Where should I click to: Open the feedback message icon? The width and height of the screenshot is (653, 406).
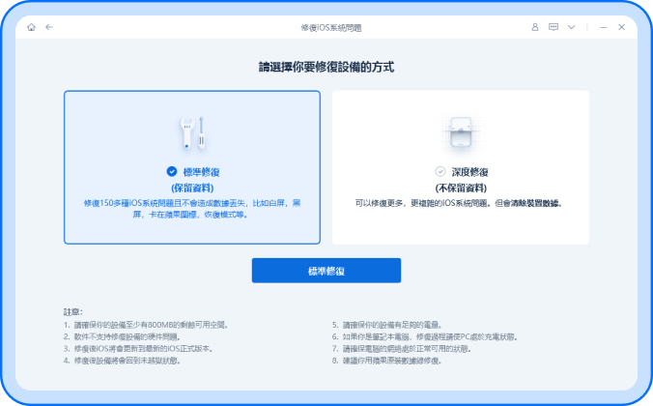pos(556,27)
